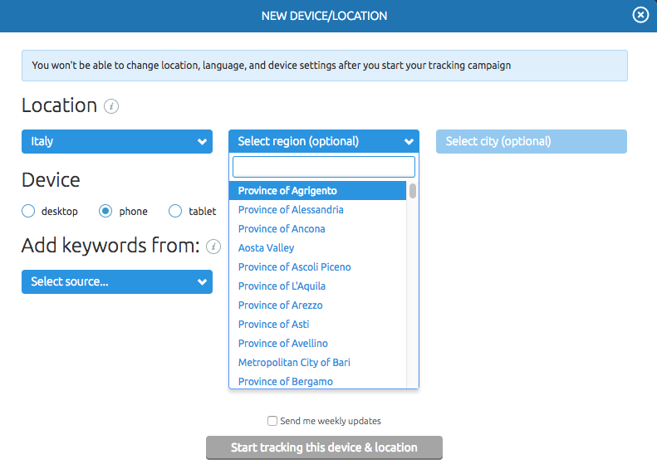The height and width of the screenshot is (474, 657).
Task: Choose Province of Agrigento
Action: (x=317, y=191)
